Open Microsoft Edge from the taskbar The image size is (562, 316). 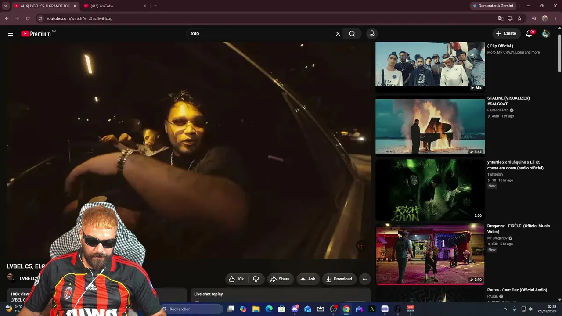(269, 309)
